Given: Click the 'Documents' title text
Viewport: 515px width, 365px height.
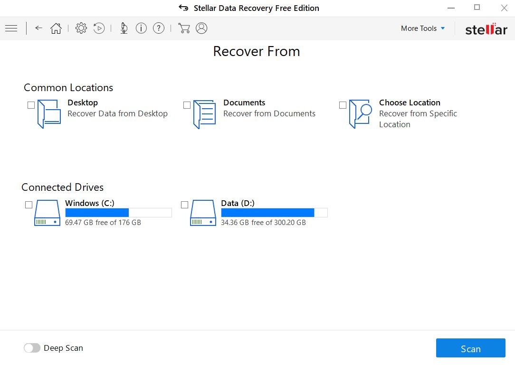Looking at the screenshot, I should [x=244, y=103].
